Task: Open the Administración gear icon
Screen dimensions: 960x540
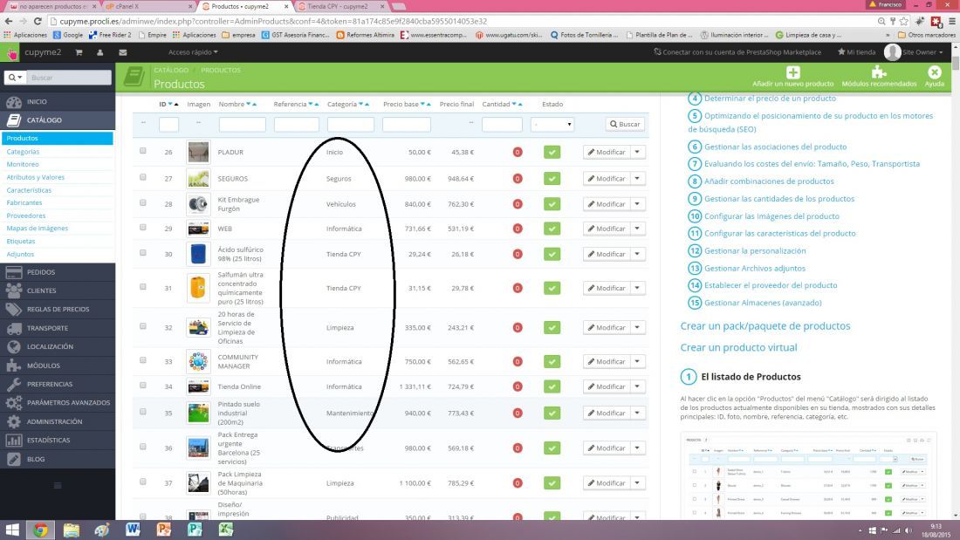Action: (x=13, y=421)
